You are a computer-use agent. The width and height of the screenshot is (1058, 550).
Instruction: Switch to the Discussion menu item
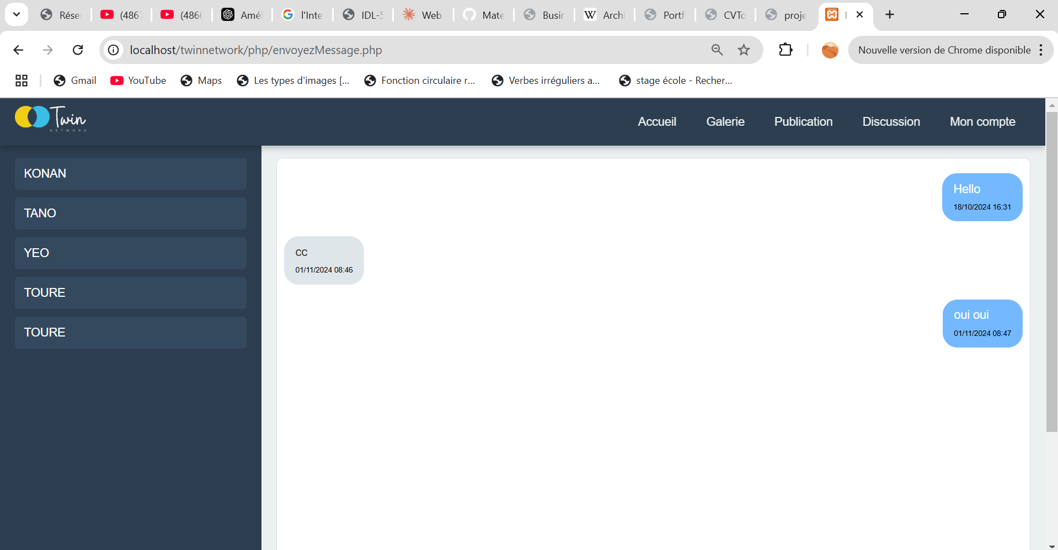[x=891, y=121]
